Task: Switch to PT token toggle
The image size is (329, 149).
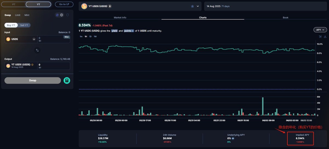Action: coord(14,4)
